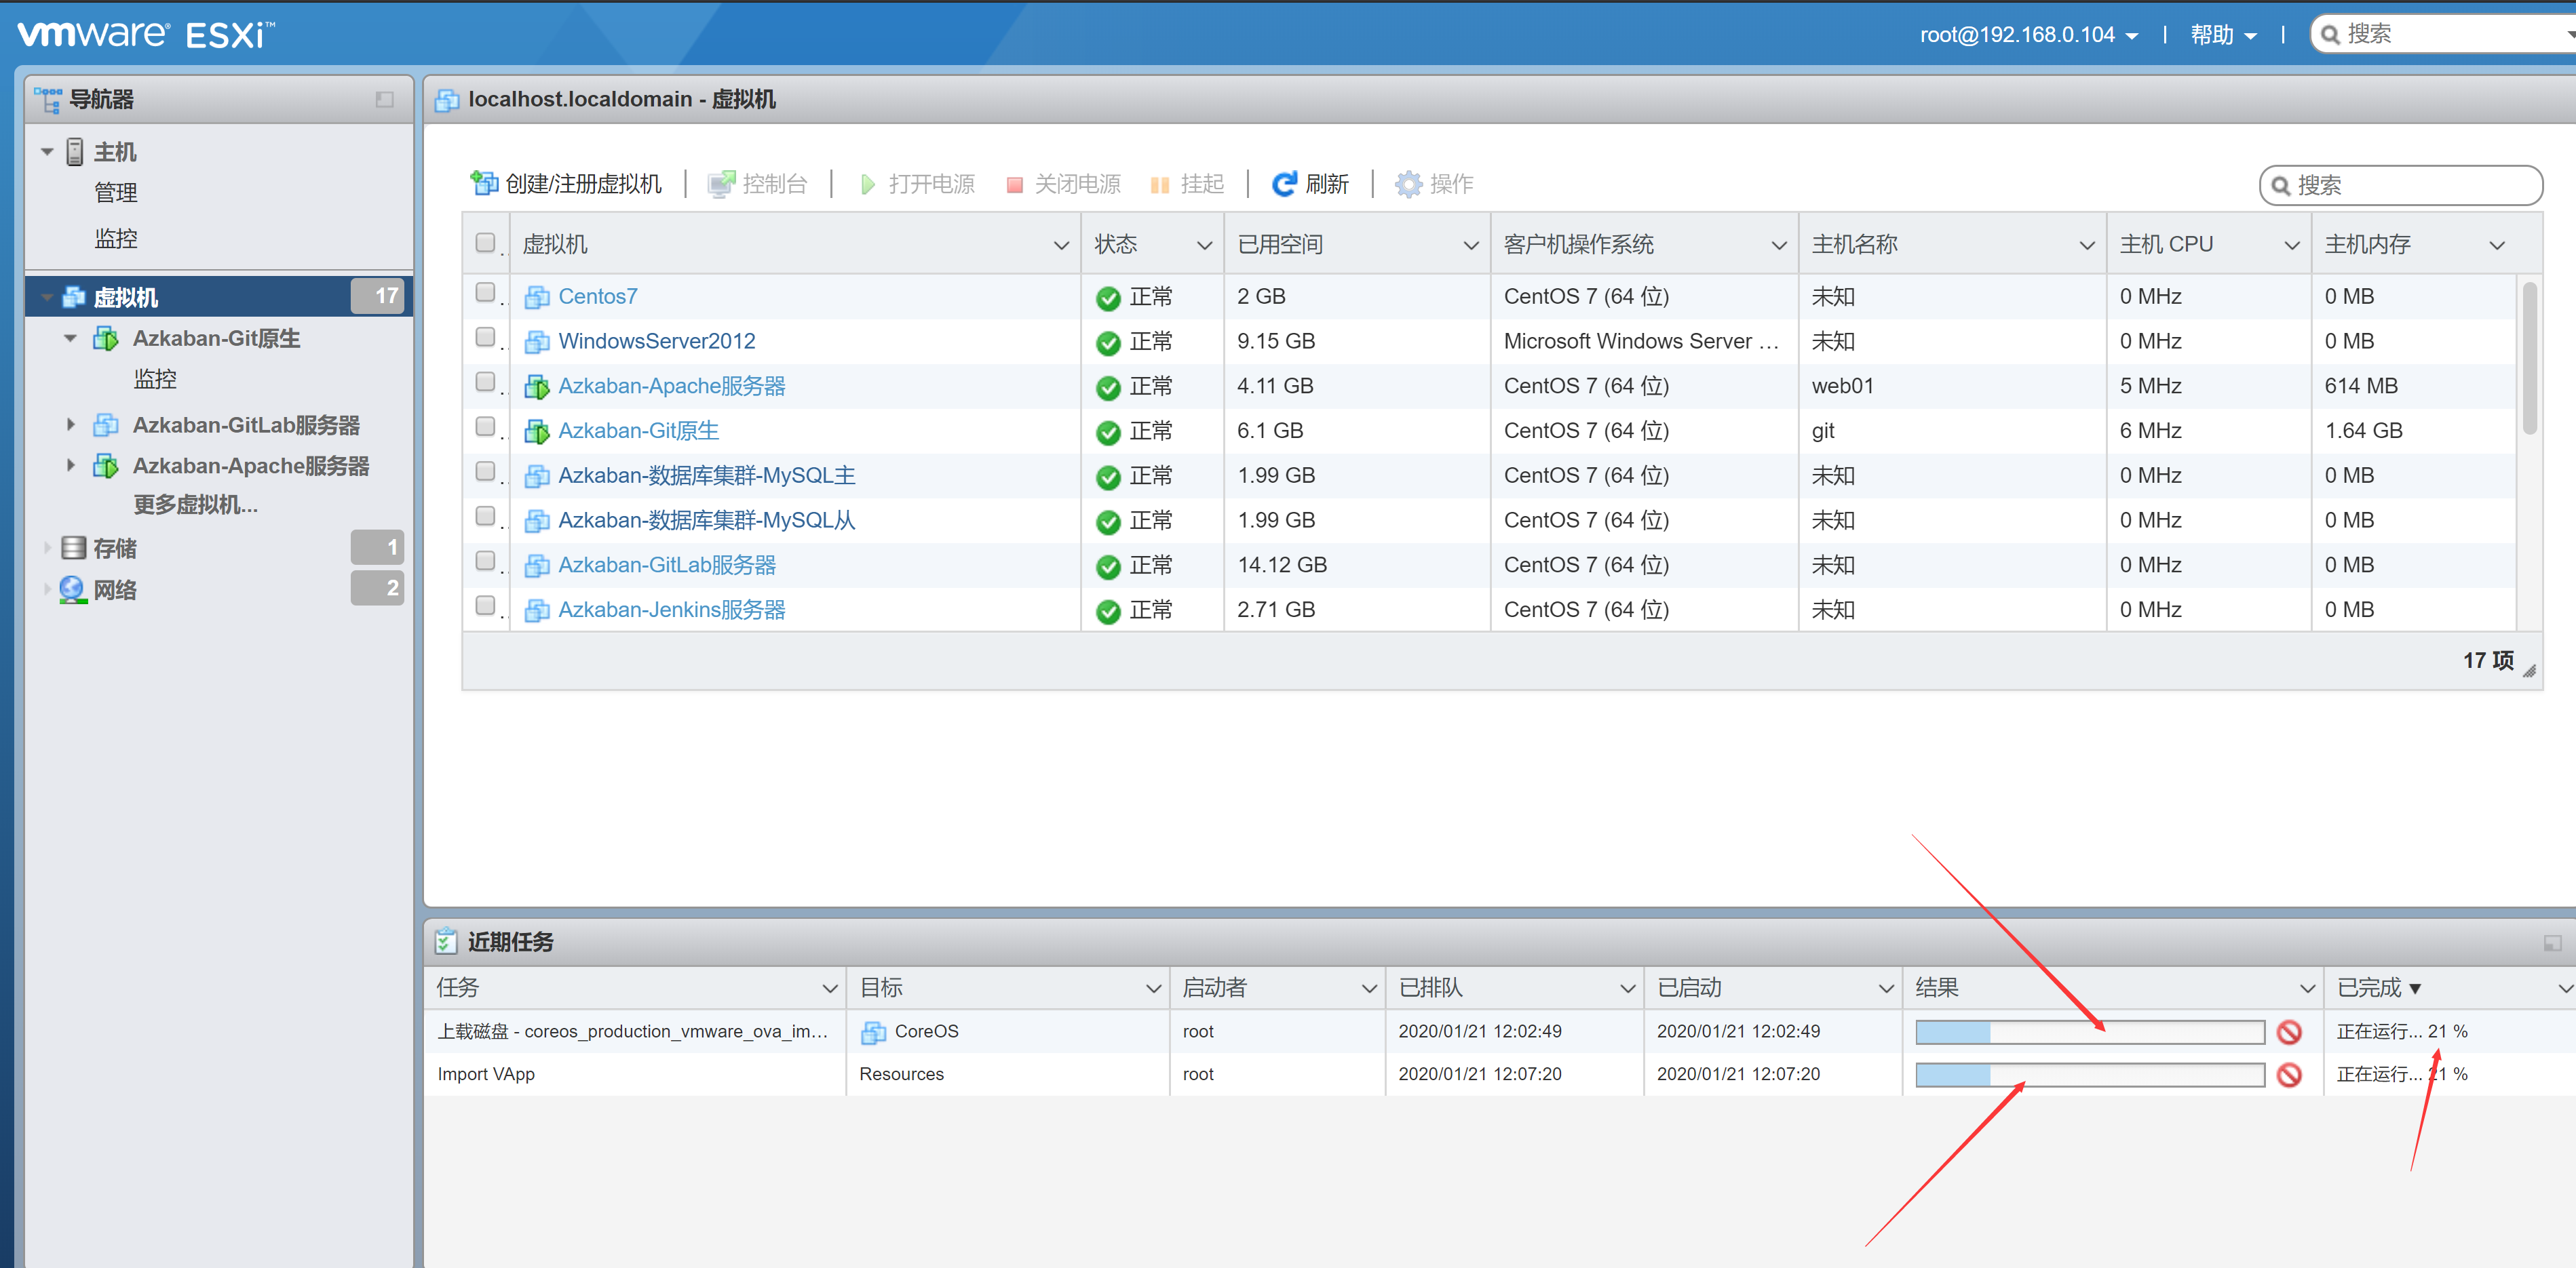Check the Azkaban-数据库集群-MySQL主 row checkbox
This screenshot has height=1268, width=2576.
click(x=486, y=471)
